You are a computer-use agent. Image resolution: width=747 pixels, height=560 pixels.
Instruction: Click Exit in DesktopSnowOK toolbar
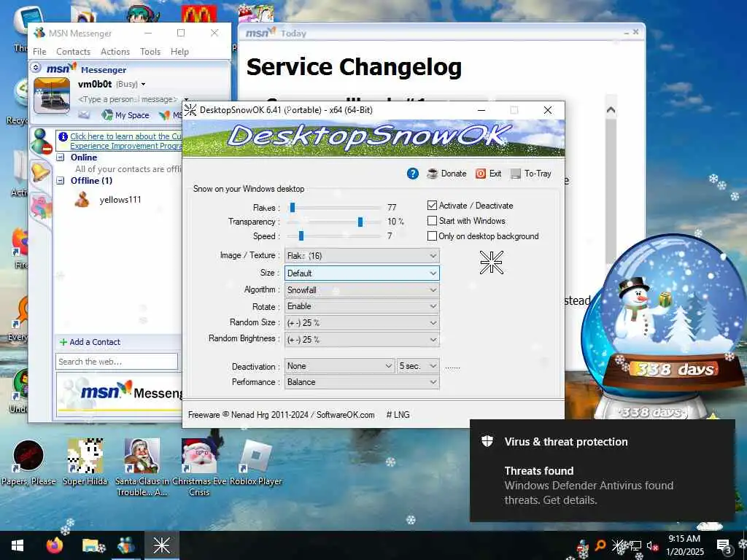pos(488,174)
